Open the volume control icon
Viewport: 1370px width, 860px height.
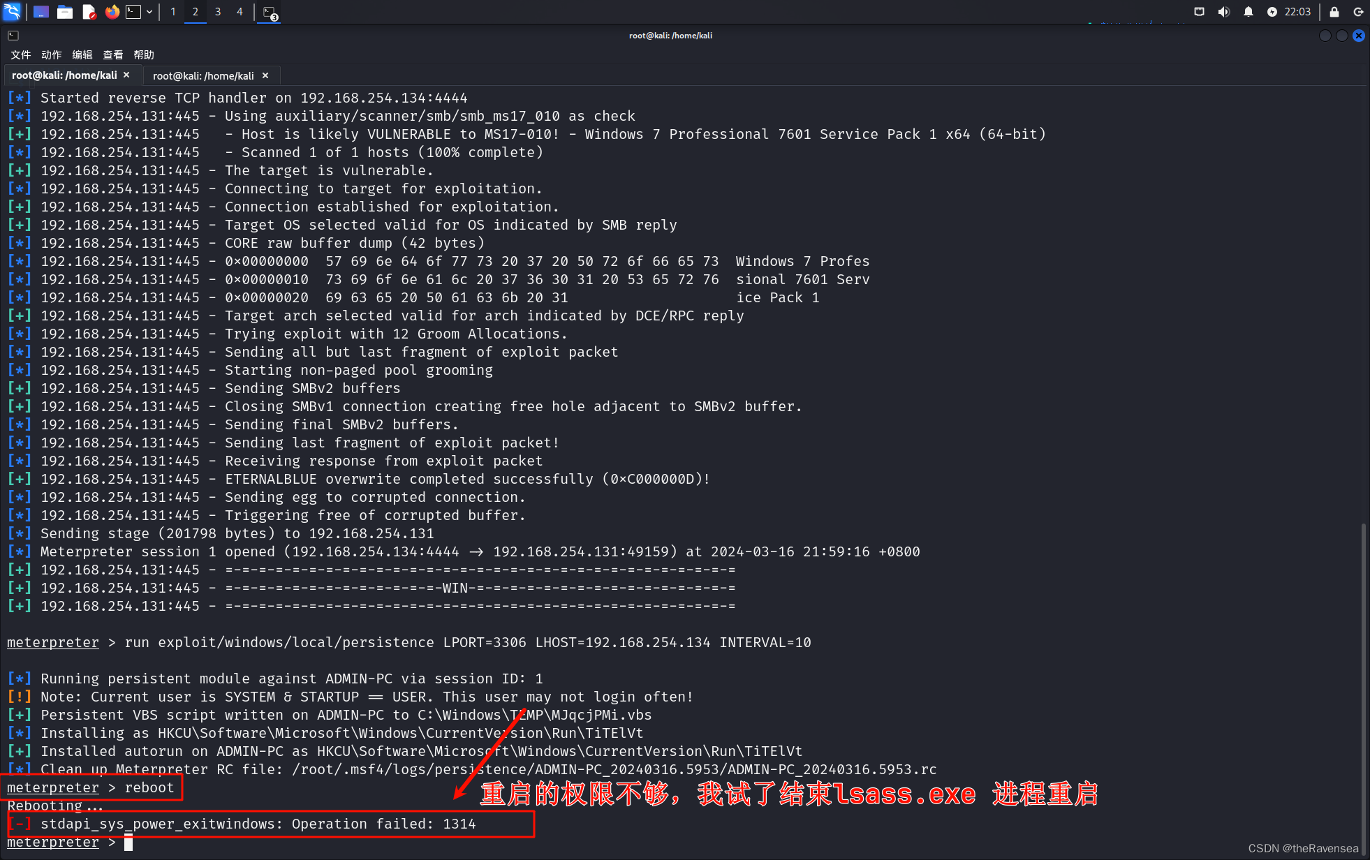click(x=1223, y=12)
